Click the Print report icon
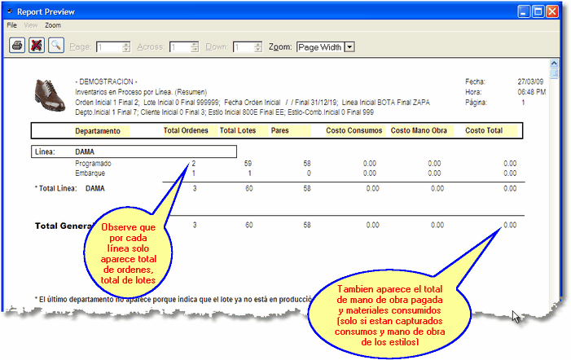This screenshot has height=360, width=571. tap(16, 47)
